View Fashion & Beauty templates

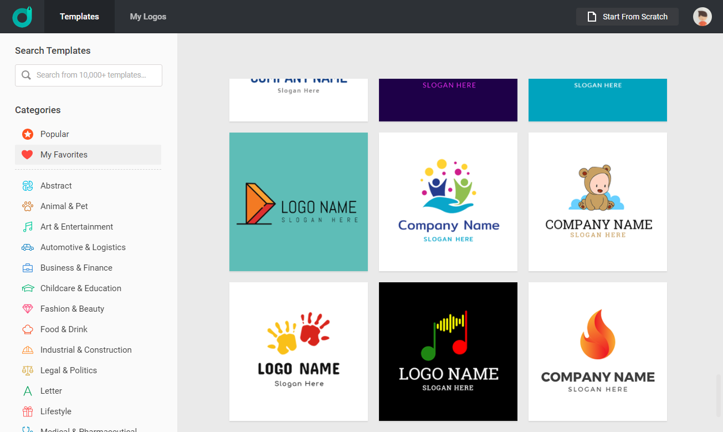click(88, 309)
